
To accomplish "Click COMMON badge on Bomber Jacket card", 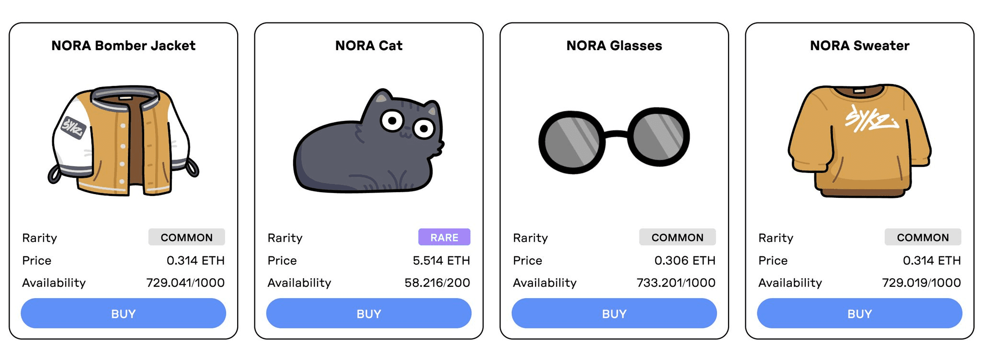I will tap(187, 237).
